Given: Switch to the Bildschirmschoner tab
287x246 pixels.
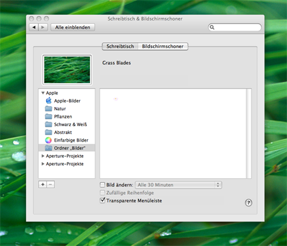Looking at the screenshot, I should click(x=163, y=46).
